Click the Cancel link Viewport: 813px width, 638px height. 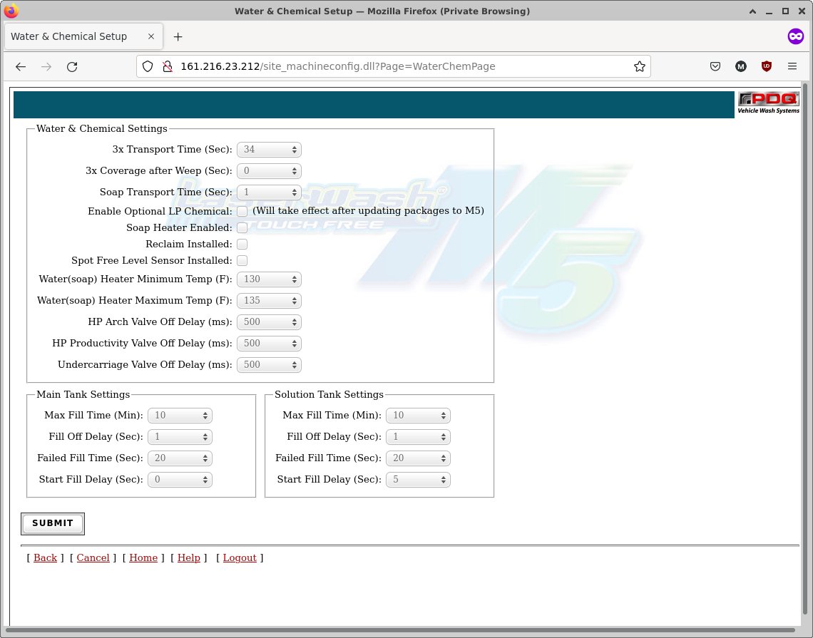(93, 557)
